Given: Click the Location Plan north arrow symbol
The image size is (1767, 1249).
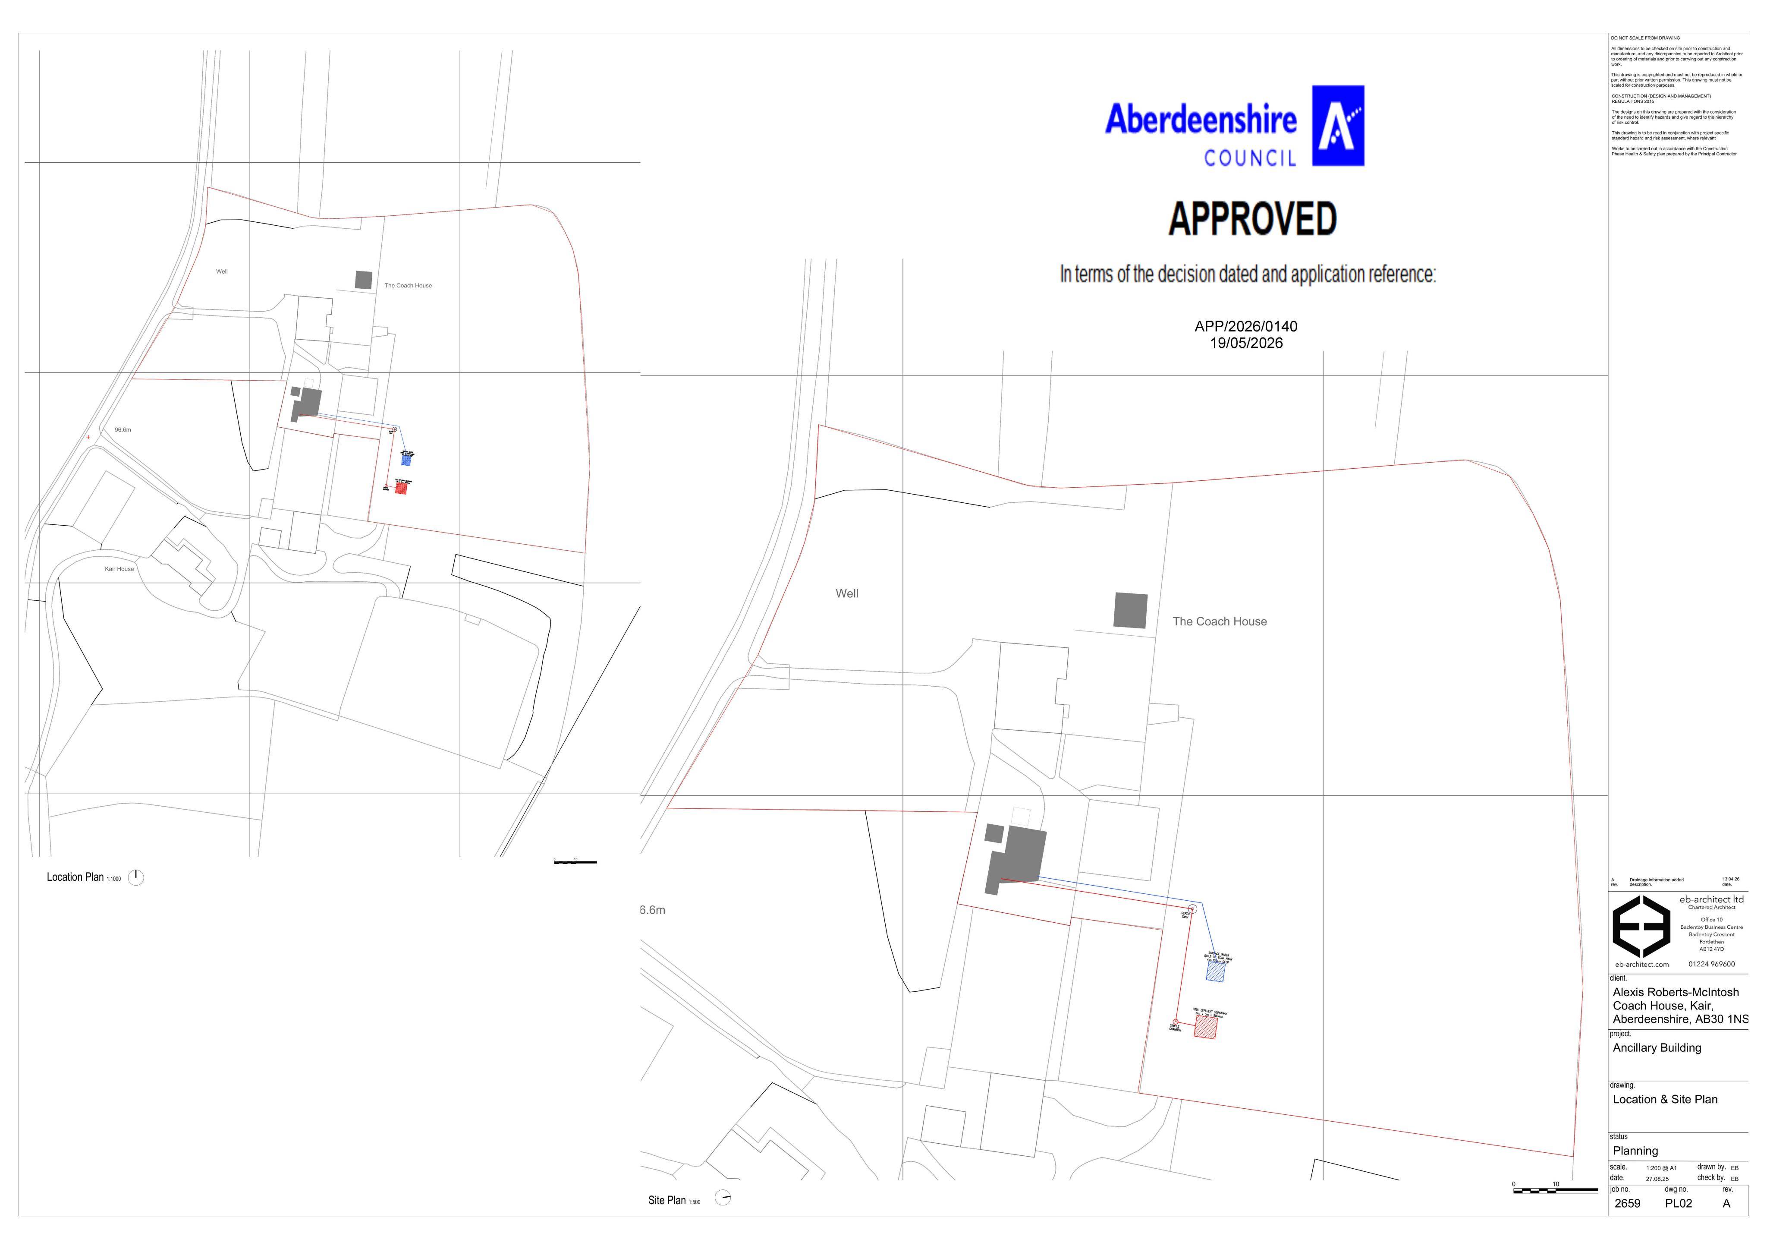Looking at the screenshot, I should click(136, 877).
